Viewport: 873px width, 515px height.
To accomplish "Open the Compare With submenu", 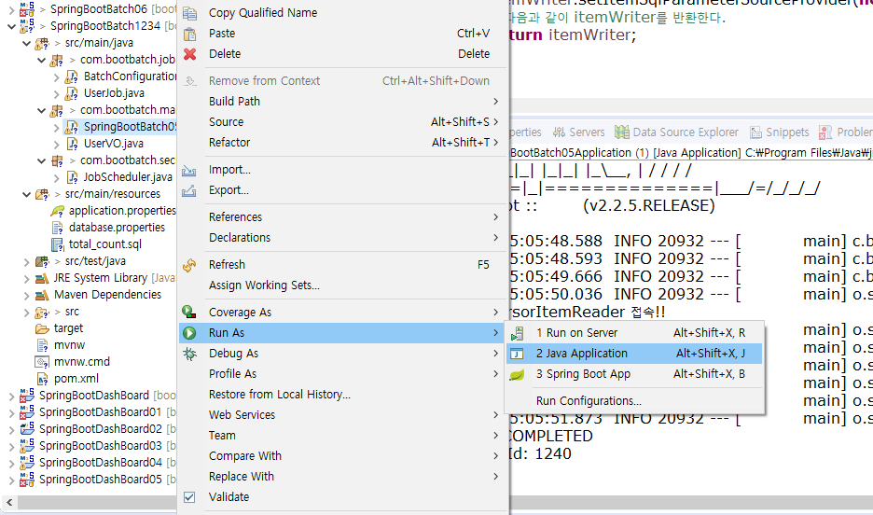I will 343,456.
